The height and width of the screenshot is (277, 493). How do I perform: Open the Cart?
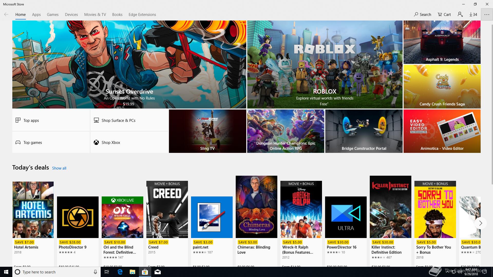pyautogui.click(x=444, y=14)
